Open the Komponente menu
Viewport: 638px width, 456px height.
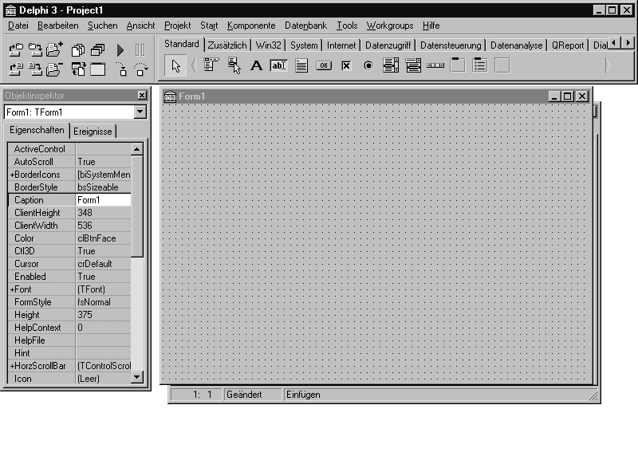[x=251, y=26]
